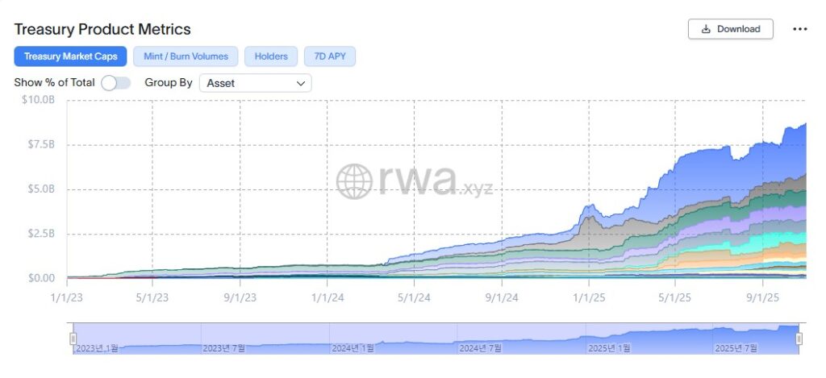
Task: Open the Holders tab
Action: coord(271,56)
